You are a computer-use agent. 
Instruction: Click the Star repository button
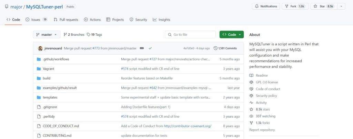tap(323, 6)
